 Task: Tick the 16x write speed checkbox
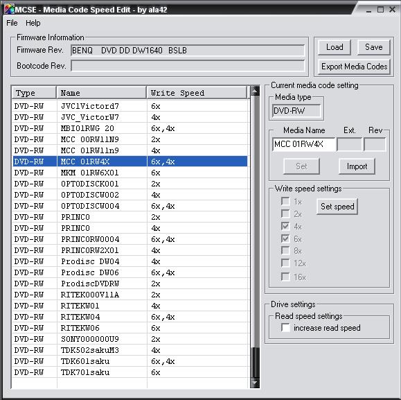click(285, 277)
